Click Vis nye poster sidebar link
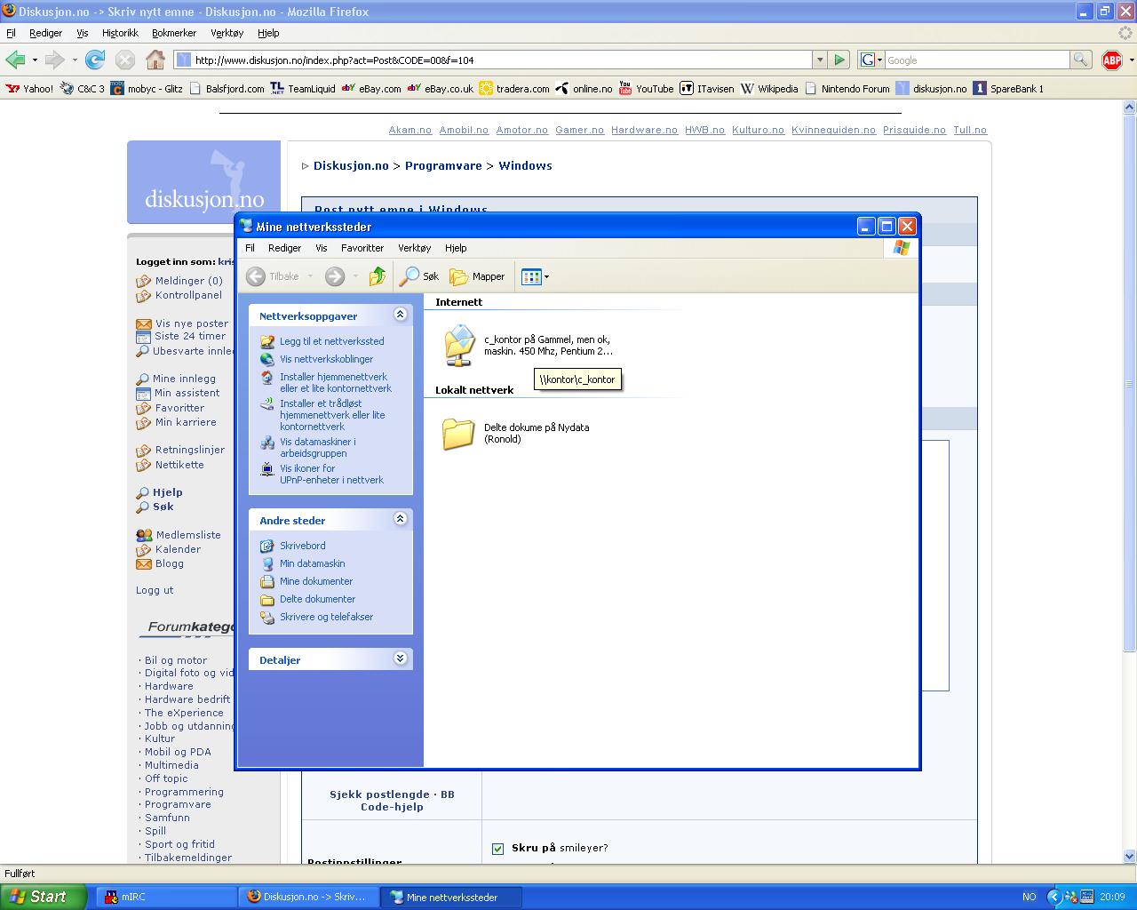The width and height of the screenshot is (1137, 910). point(192,323)
